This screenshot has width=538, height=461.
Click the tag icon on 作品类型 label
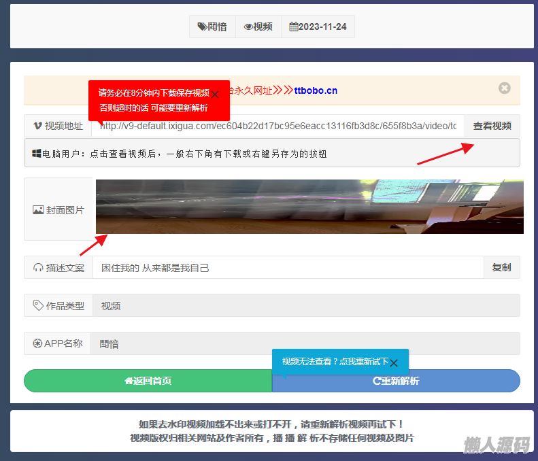(x=38, y=305)
